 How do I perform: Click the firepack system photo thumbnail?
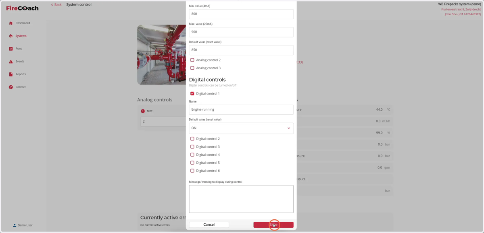161,55
